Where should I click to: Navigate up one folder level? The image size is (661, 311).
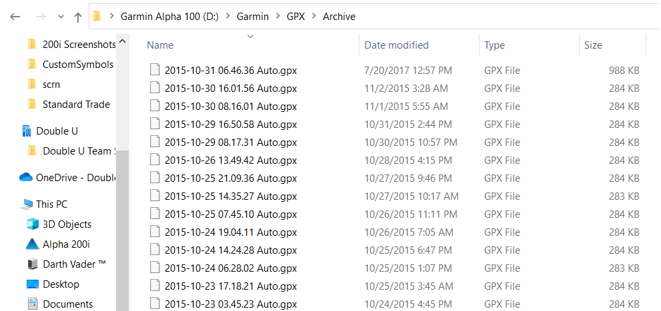pyautogui.click(x=78, y=17)
